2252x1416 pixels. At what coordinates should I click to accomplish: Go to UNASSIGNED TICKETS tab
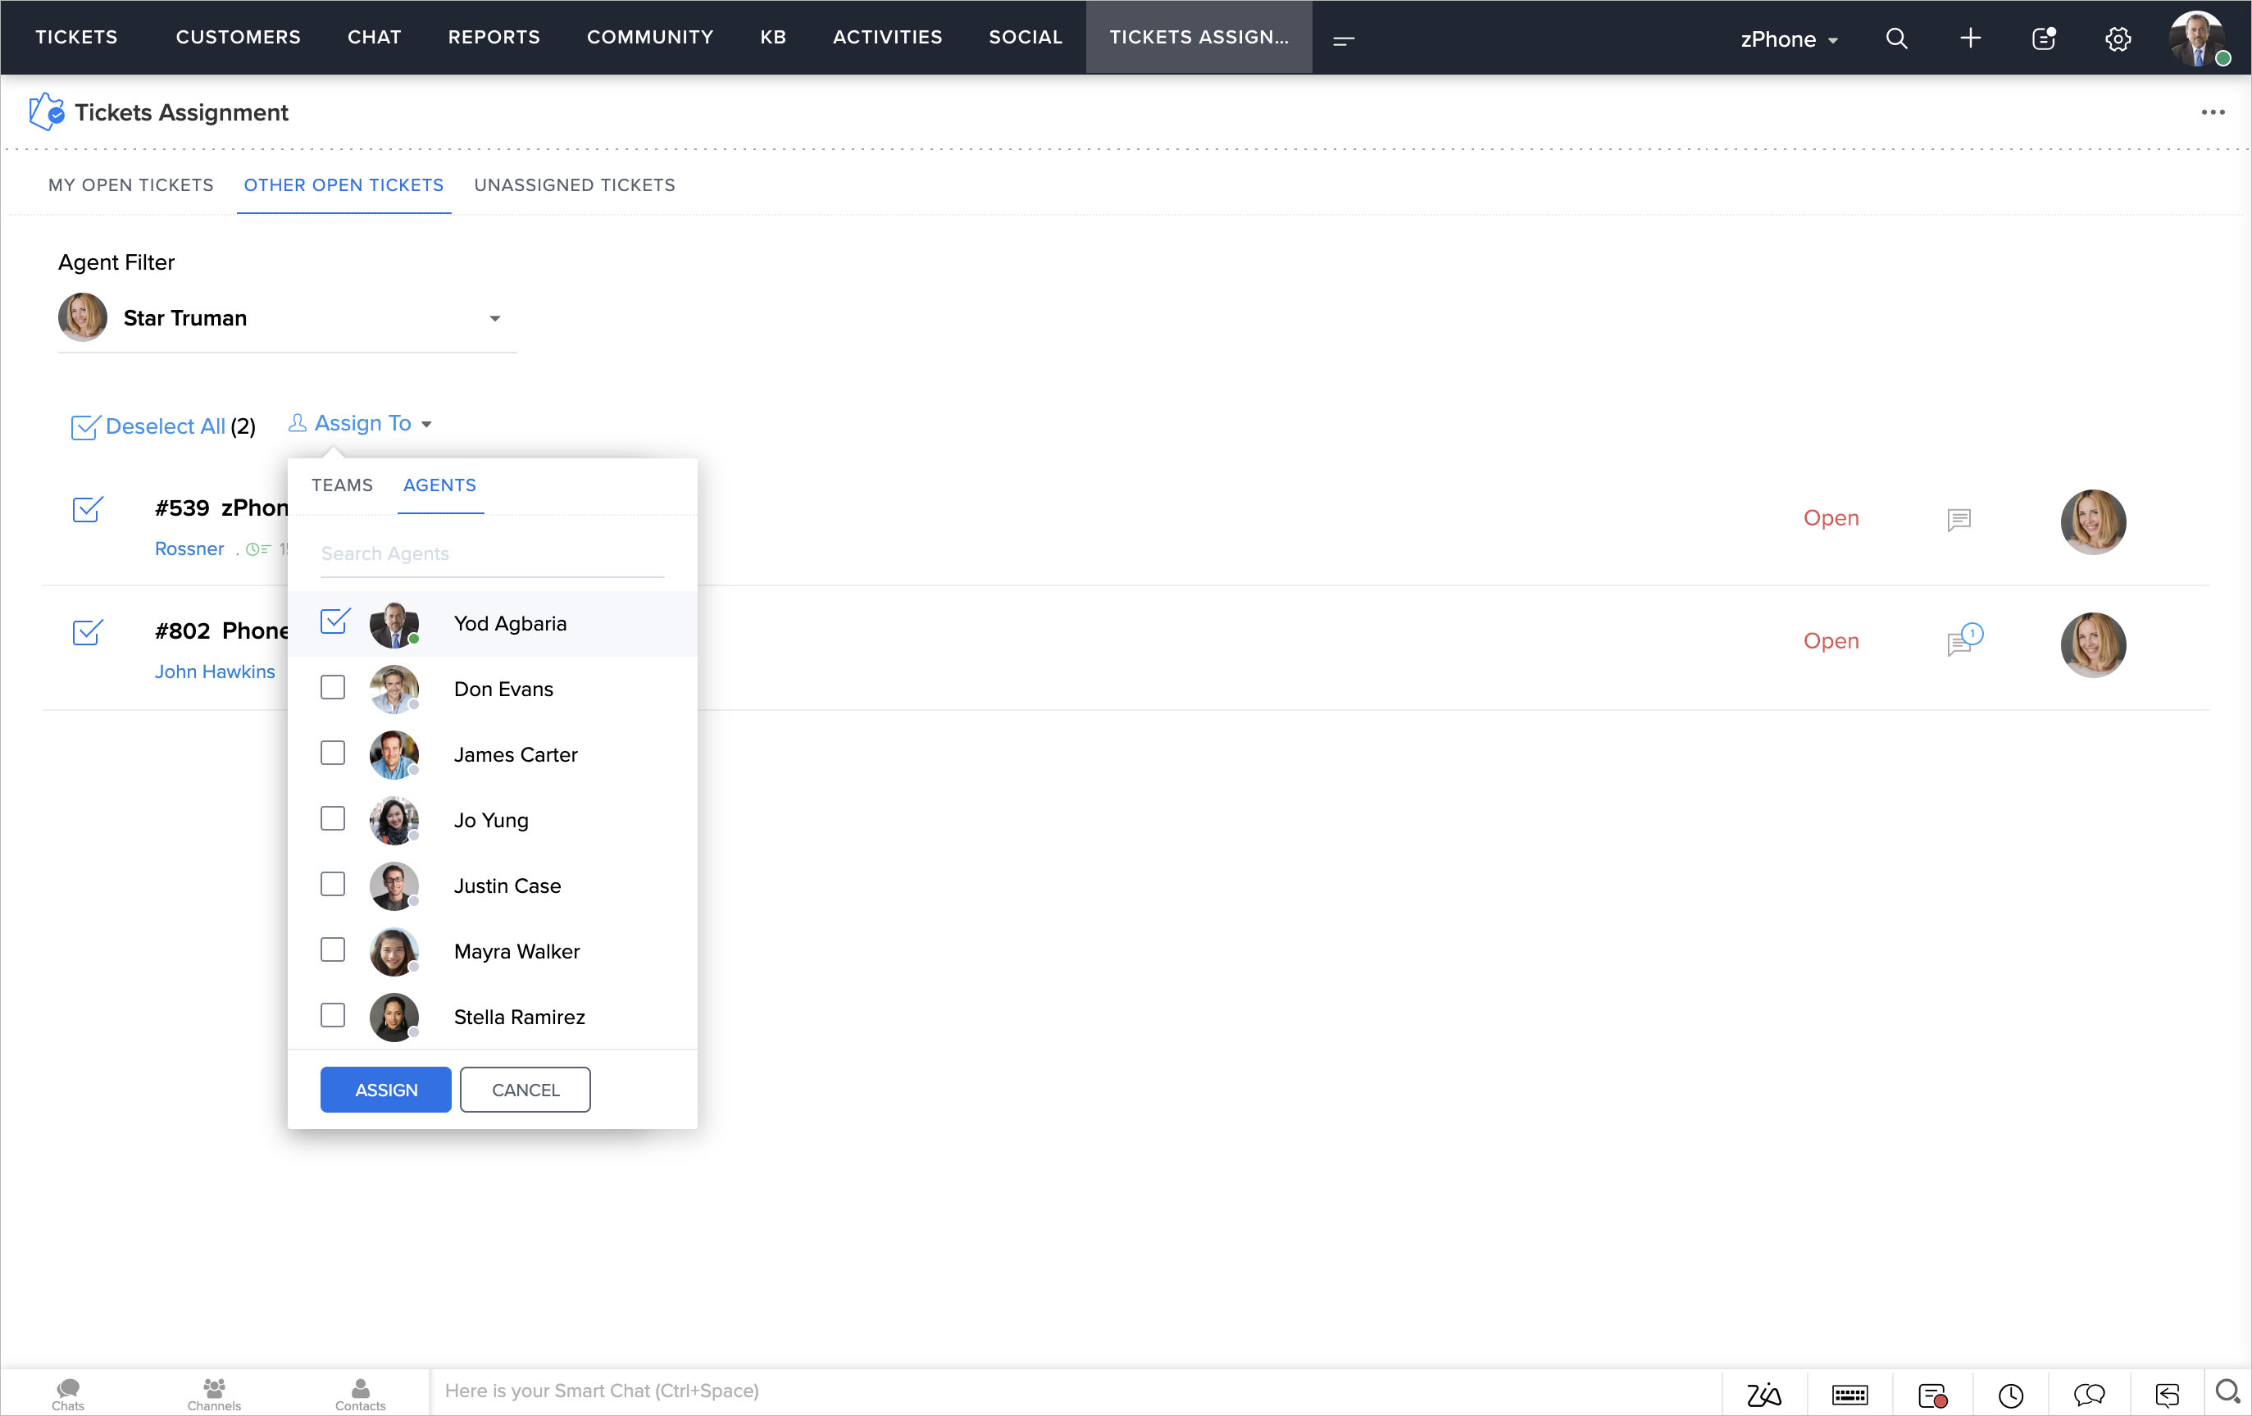(x=574, y=185)
